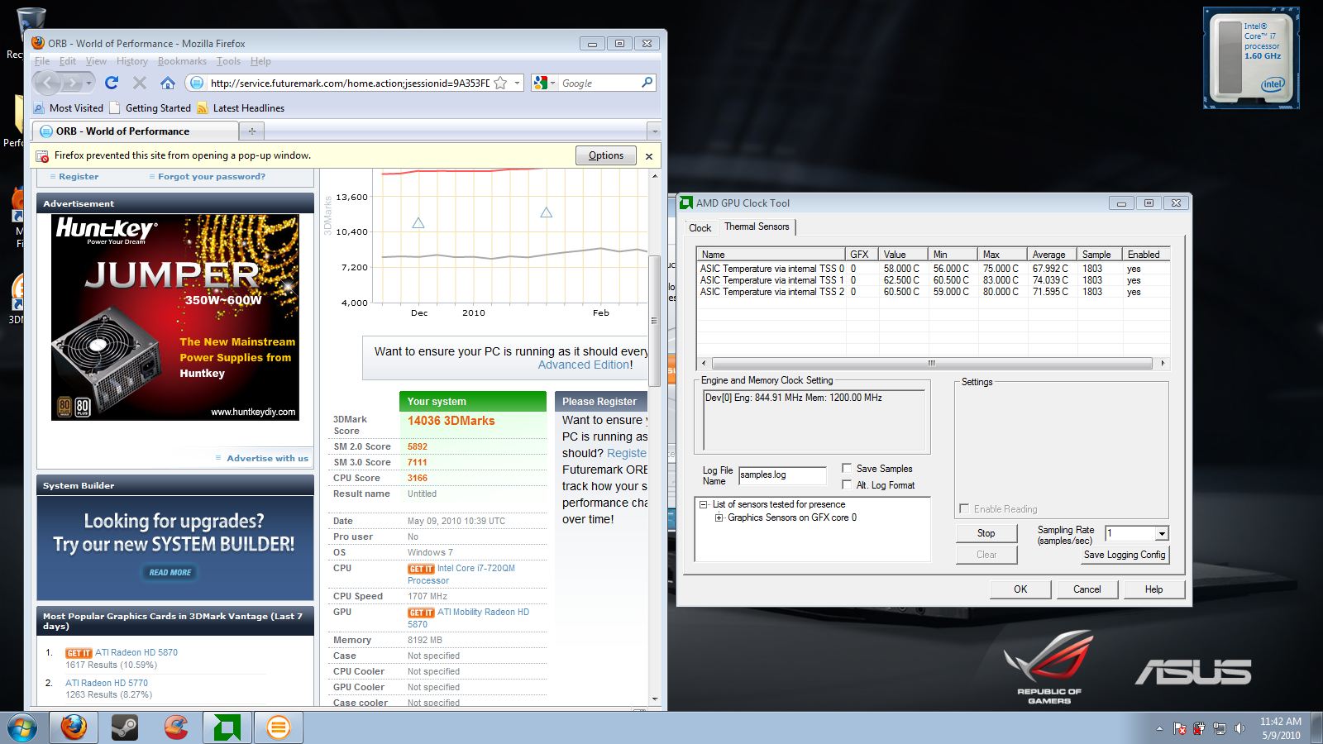Open the orange round app taskbar icon

(279, 727)
